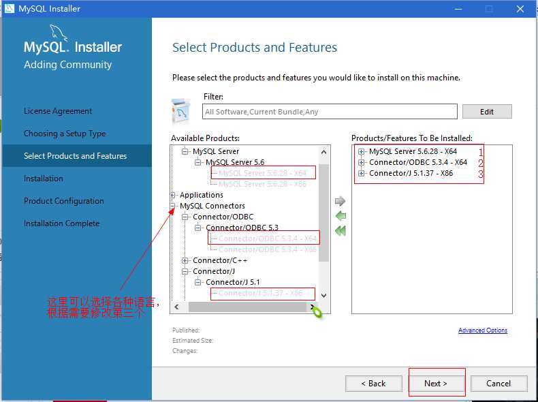Expand MySQL Server 5.6.28 - X64 to-install item
This screenshot has height=402, width=538.
pyautogui.click(x=362, y=151)
